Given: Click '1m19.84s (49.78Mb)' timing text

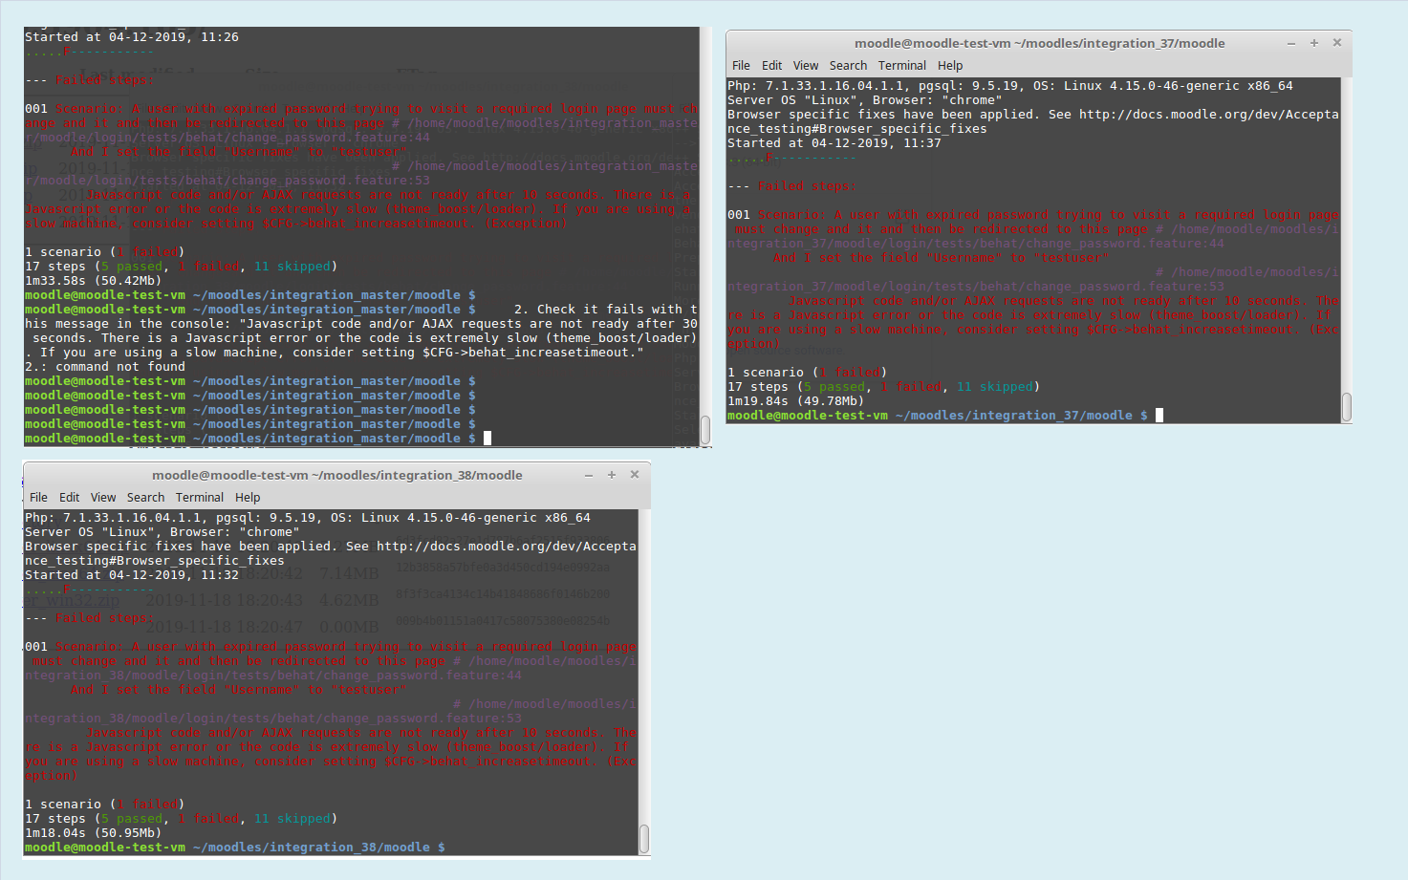Looking at the screenshot, I should (796, 401).
